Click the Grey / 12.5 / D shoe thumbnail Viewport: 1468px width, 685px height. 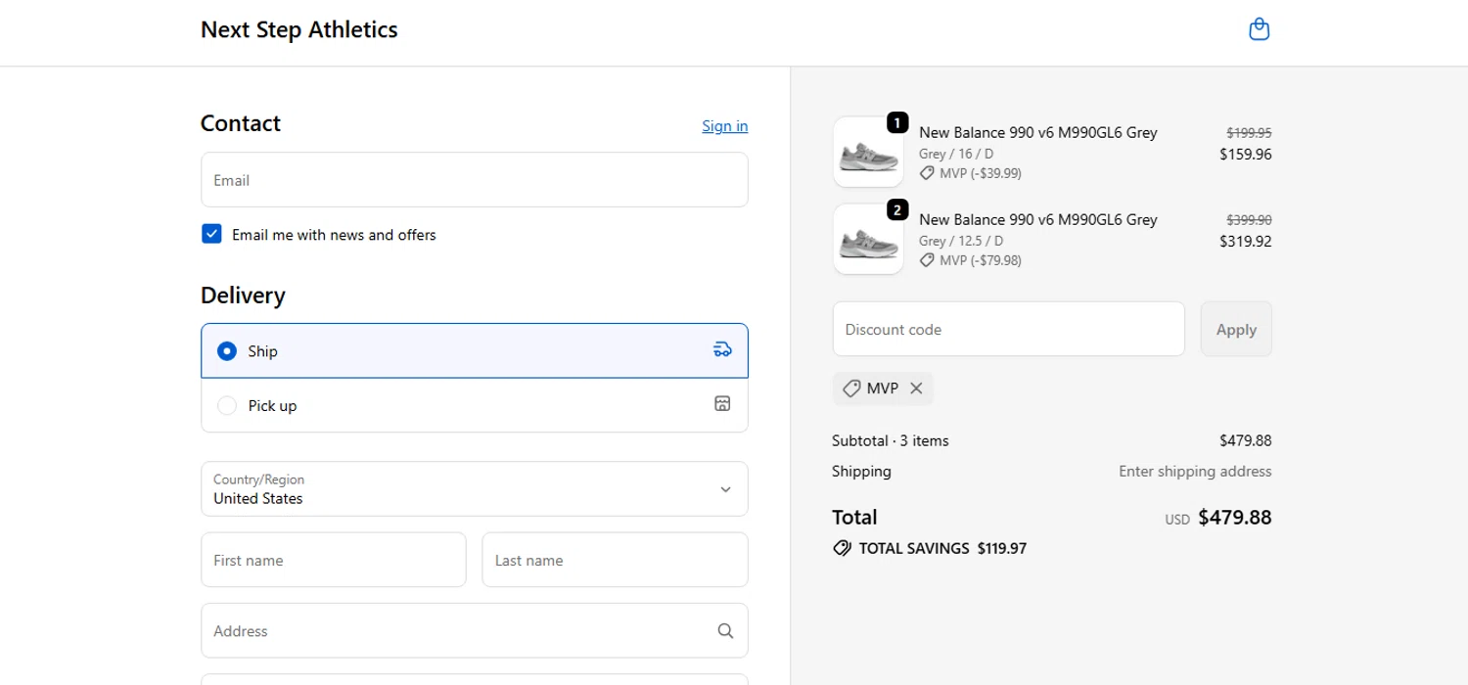(868, 240)
